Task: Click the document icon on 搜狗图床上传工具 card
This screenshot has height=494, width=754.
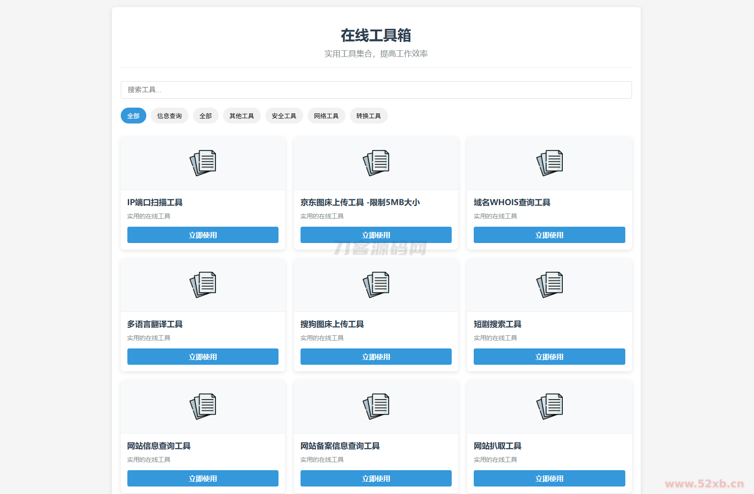Action: [x=375, y=284]
